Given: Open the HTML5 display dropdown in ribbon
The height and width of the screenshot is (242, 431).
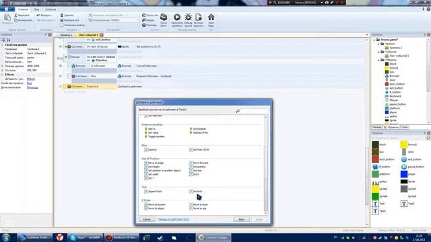Looking at the screenshot, I should point(125,20).
